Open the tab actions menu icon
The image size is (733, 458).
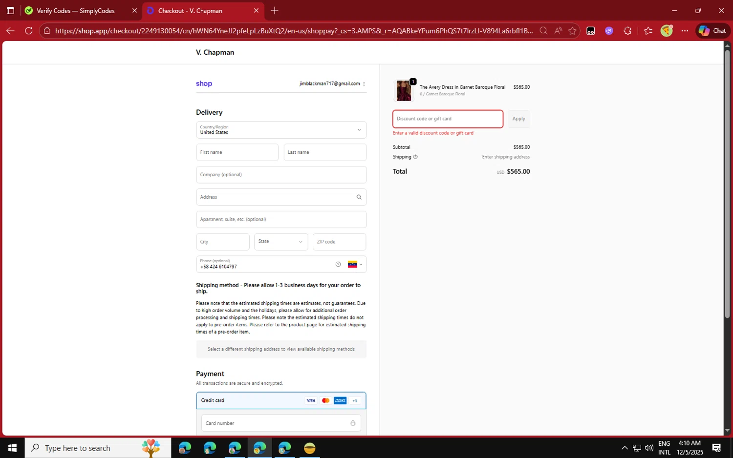[10, 10]
